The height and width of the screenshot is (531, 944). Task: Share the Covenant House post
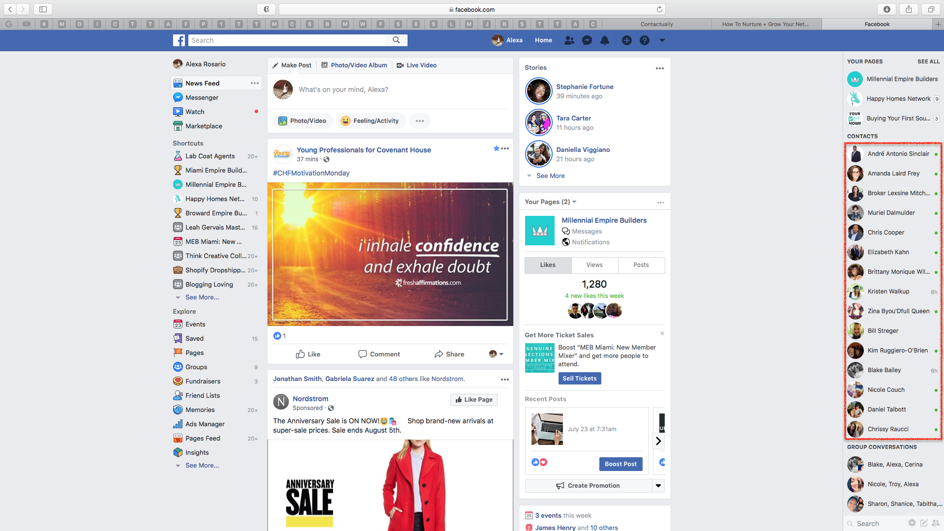(x=449, y=354)
